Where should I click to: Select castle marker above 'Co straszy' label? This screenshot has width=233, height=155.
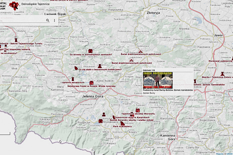91,51
